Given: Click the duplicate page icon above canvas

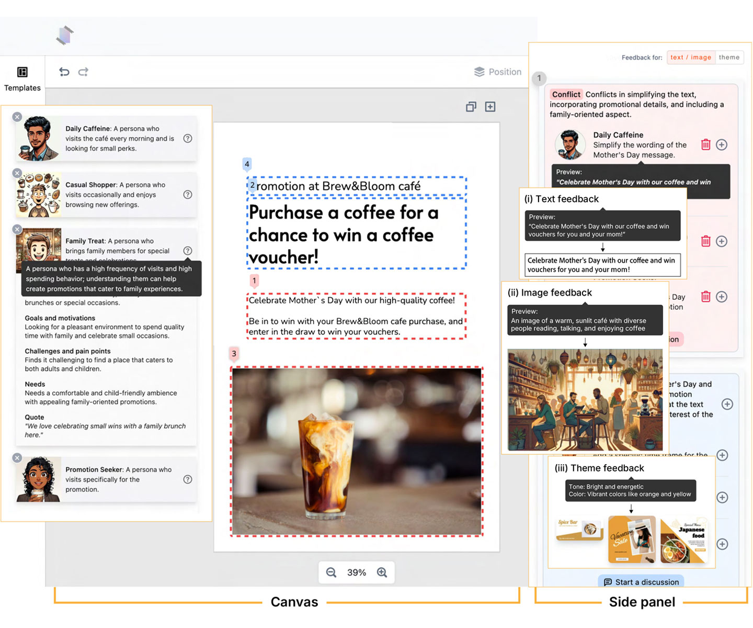Looking at the screenshot, I should 471,107.
